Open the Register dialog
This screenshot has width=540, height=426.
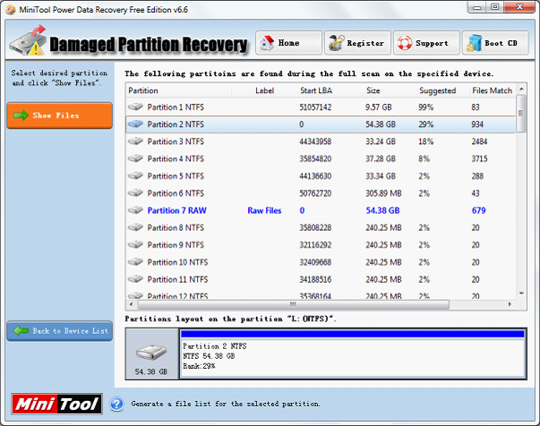click(x=357, y=43)
